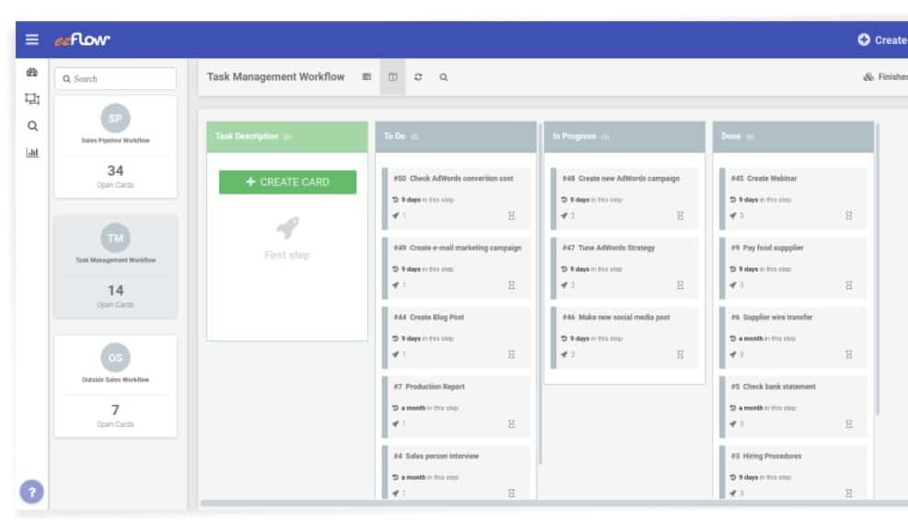Click the search icon in workflow toolbar
This screenshot has width=908, height=520.
pos(443,77)
